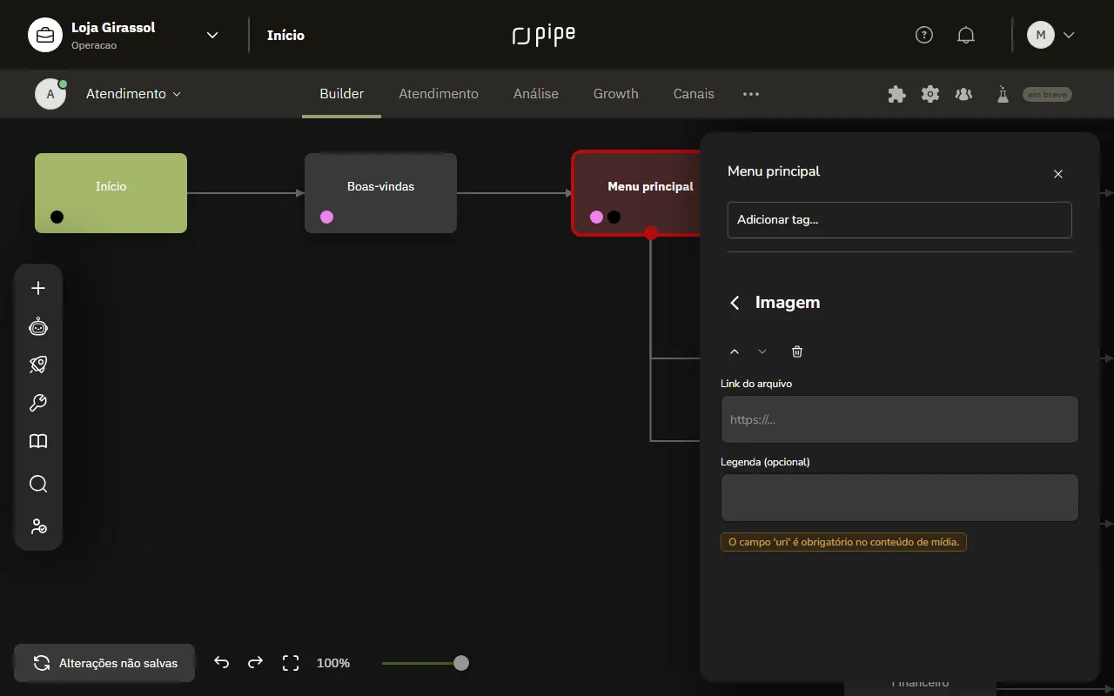
Task: Select the Início flow block
Action: coord(111,193)
